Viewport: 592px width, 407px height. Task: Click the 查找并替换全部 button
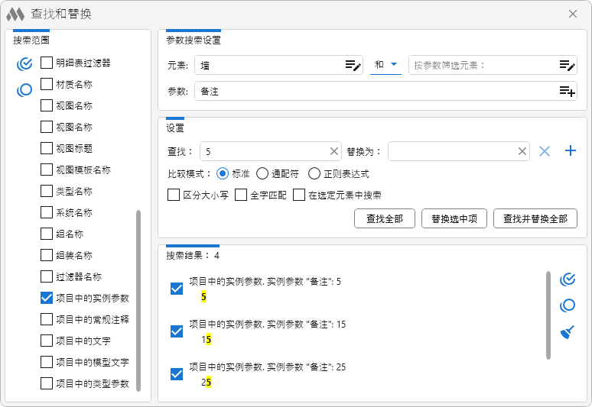point(535,218)
